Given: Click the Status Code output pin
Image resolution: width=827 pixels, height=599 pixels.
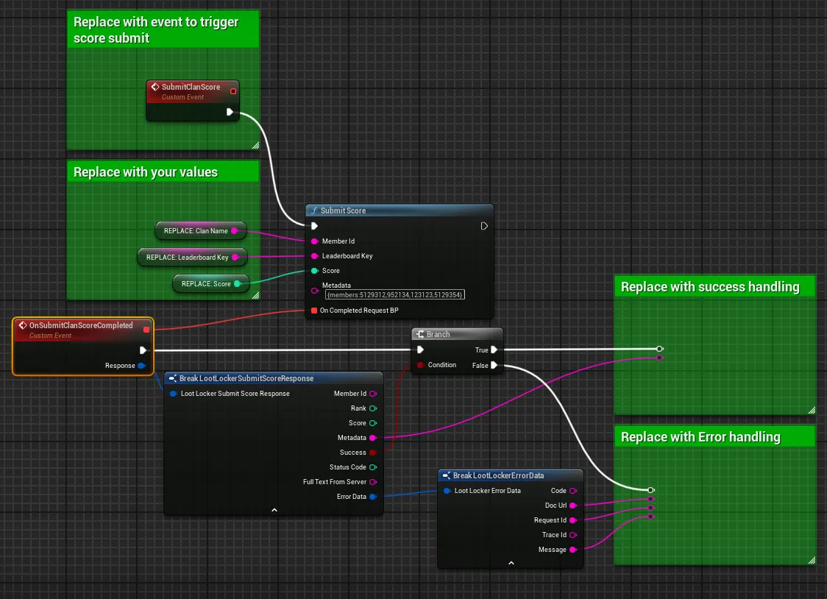Looking at the screenshot, I should [373, 467].
